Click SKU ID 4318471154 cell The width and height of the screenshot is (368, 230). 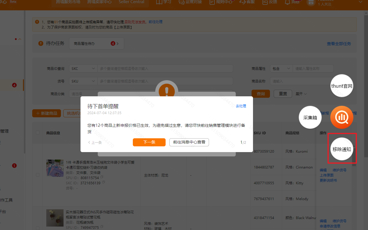click(x=264, y=218)
